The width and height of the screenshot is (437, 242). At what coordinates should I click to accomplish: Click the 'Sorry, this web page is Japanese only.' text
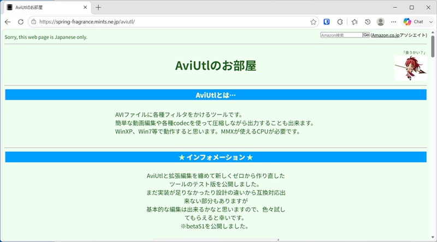pyautogui.click(x=46, y=37)
